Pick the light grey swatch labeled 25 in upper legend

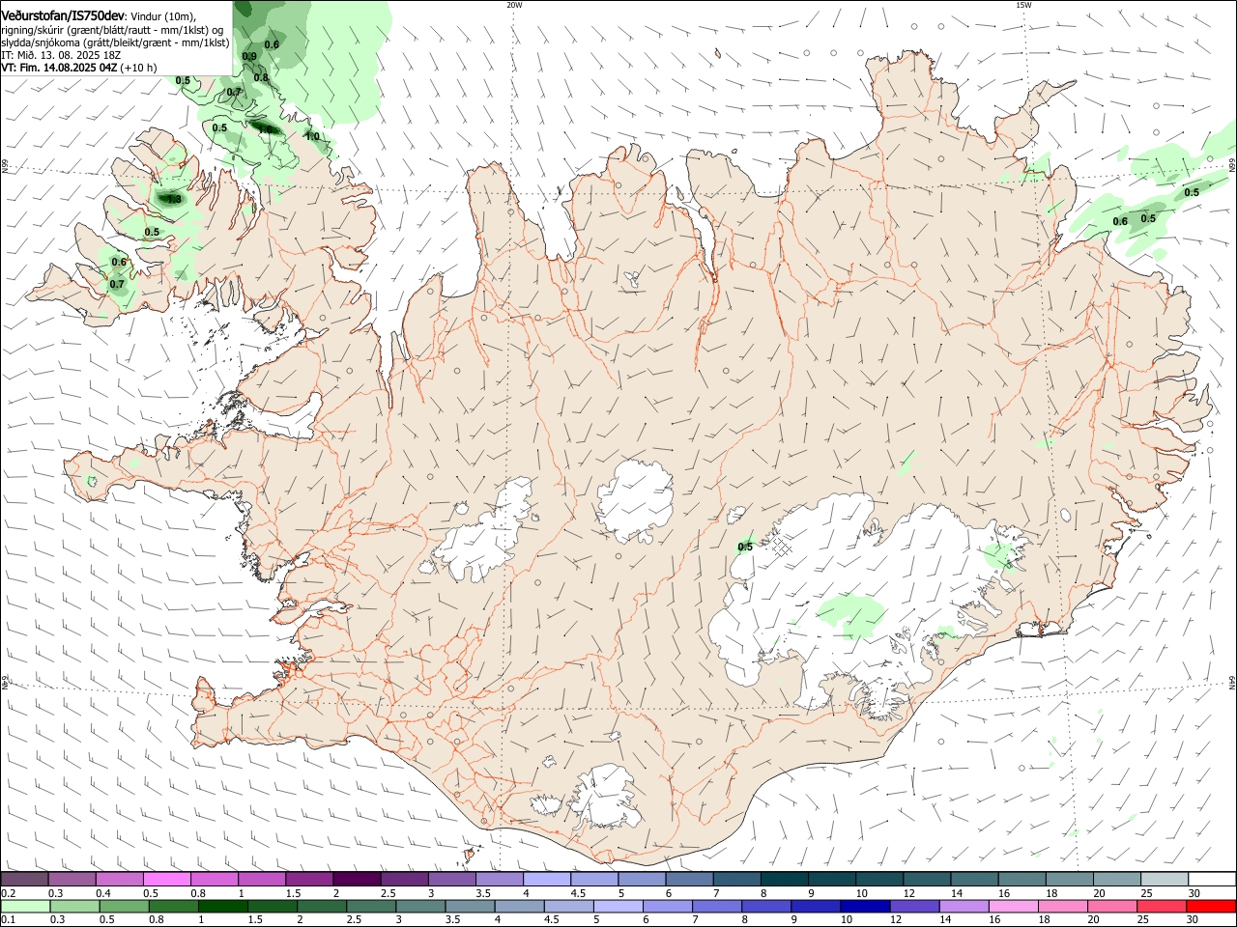1165,880
